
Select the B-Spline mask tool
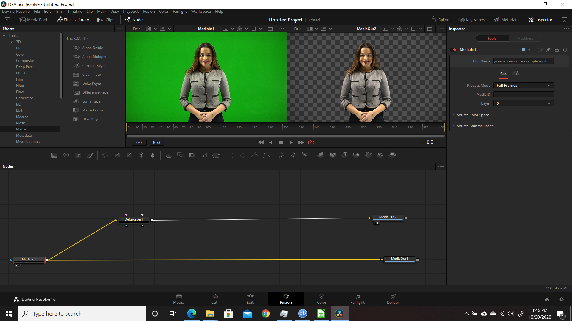coord(267,155)
